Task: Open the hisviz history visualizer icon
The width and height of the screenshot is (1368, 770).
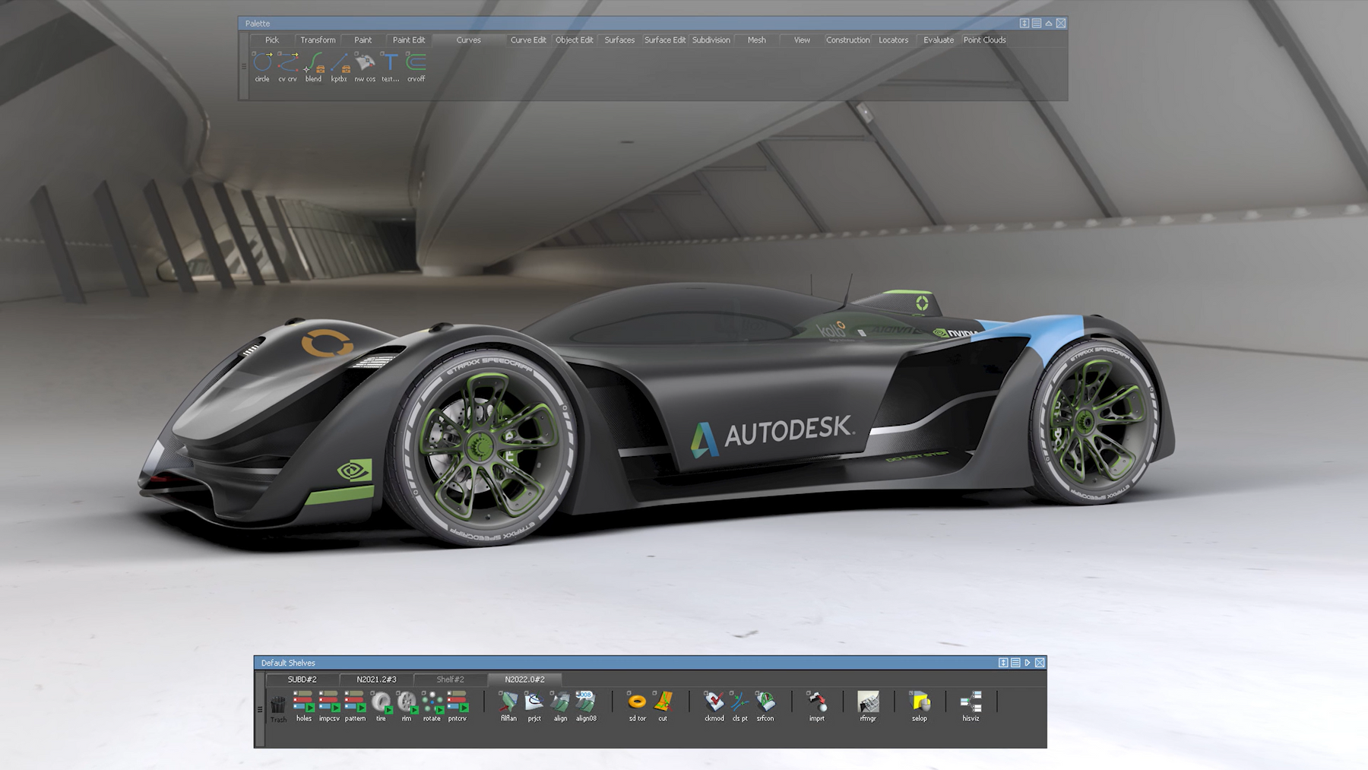Action: pos(971,702)
